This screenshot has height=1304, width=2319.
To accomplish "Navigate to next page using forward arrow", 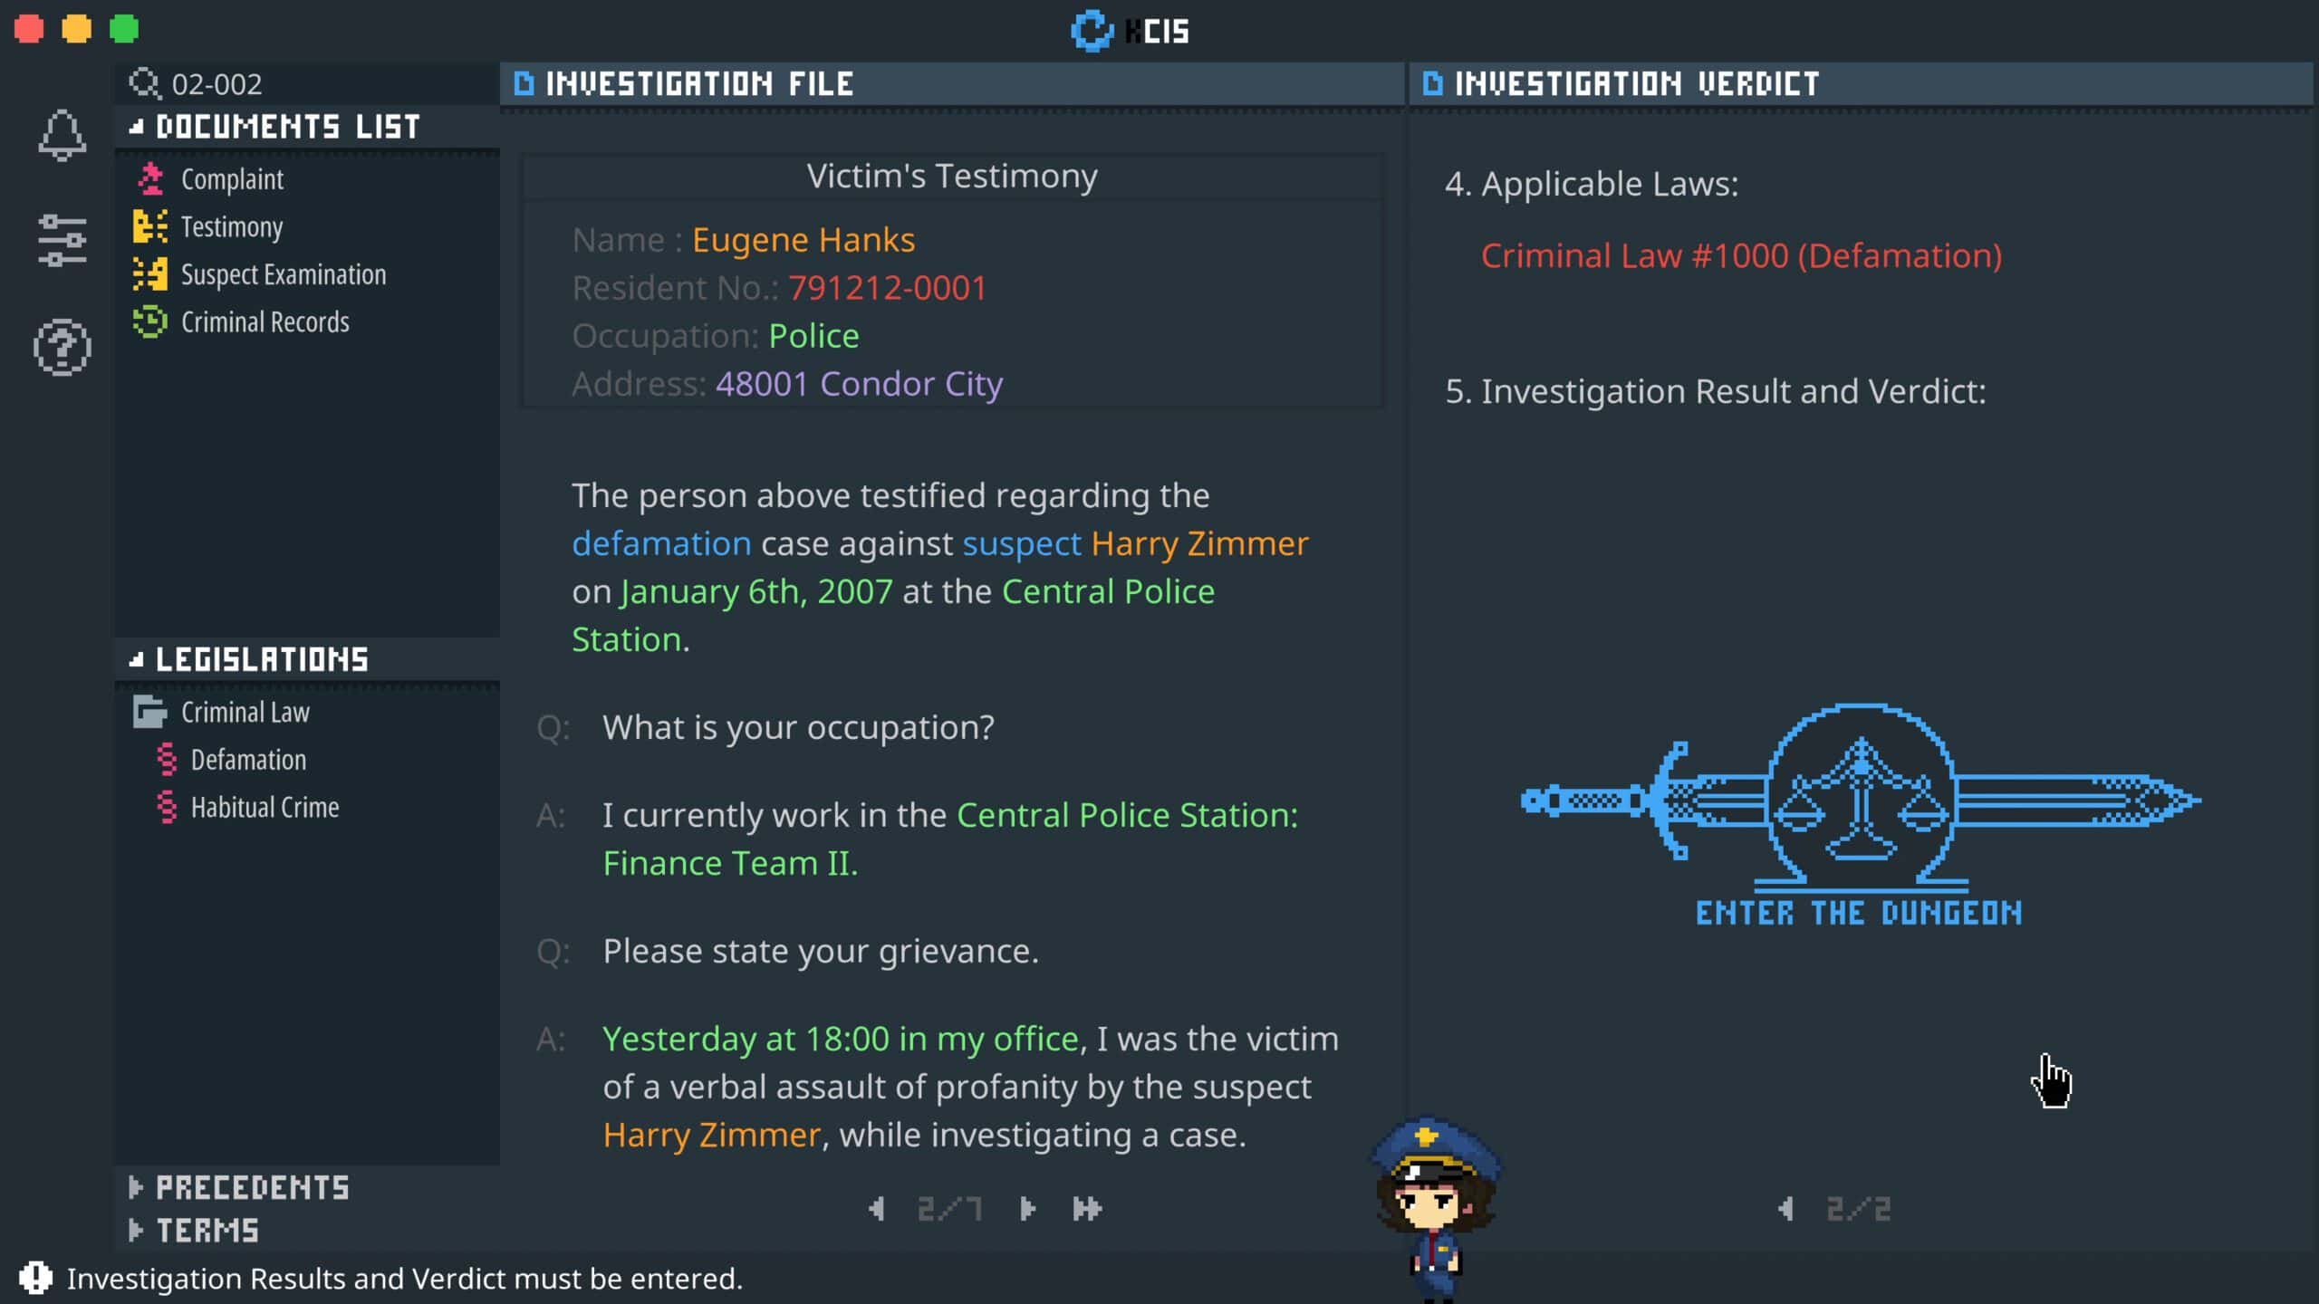I will tap(1027, 1209).
